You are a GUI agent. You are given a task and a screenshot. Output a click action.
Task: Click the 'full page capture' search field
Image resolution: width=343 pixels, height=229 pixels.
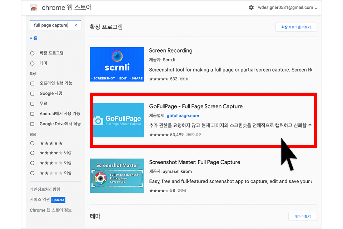(x=55, y=25)
